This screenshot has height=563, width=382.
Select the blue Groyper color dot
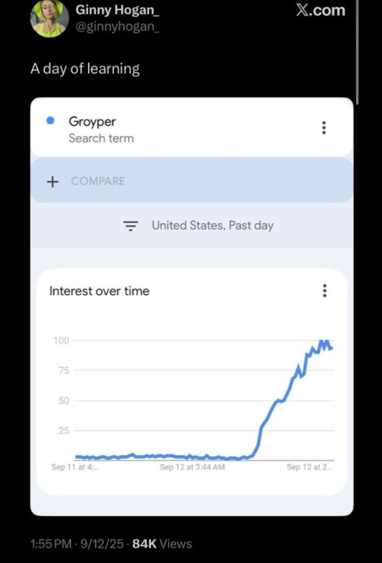[x=50, y=120]
